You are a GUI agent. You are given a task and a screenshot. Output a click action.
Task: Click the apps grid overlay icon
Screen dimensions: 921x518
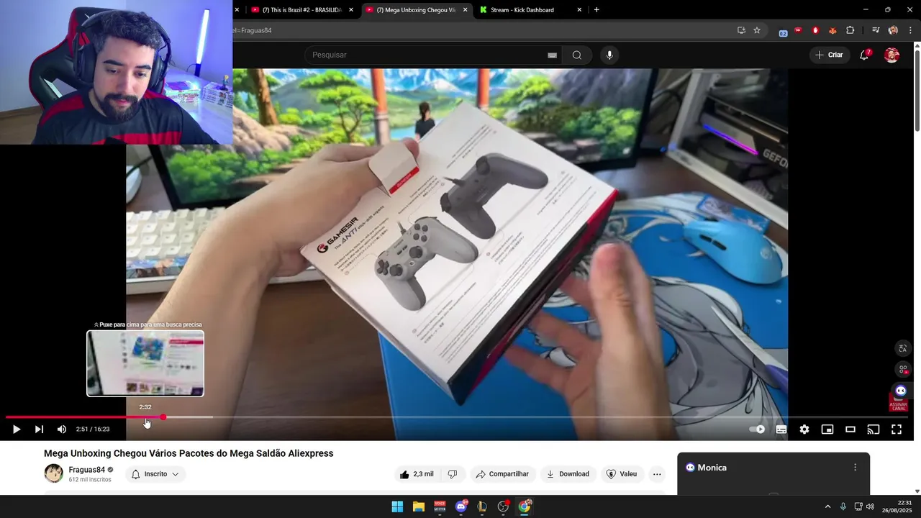(903, 369)
